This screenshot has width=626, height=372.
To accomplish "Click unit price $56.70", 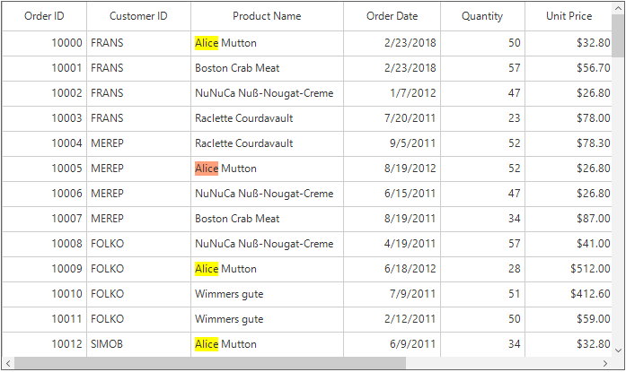I will (x=569, y=68).
